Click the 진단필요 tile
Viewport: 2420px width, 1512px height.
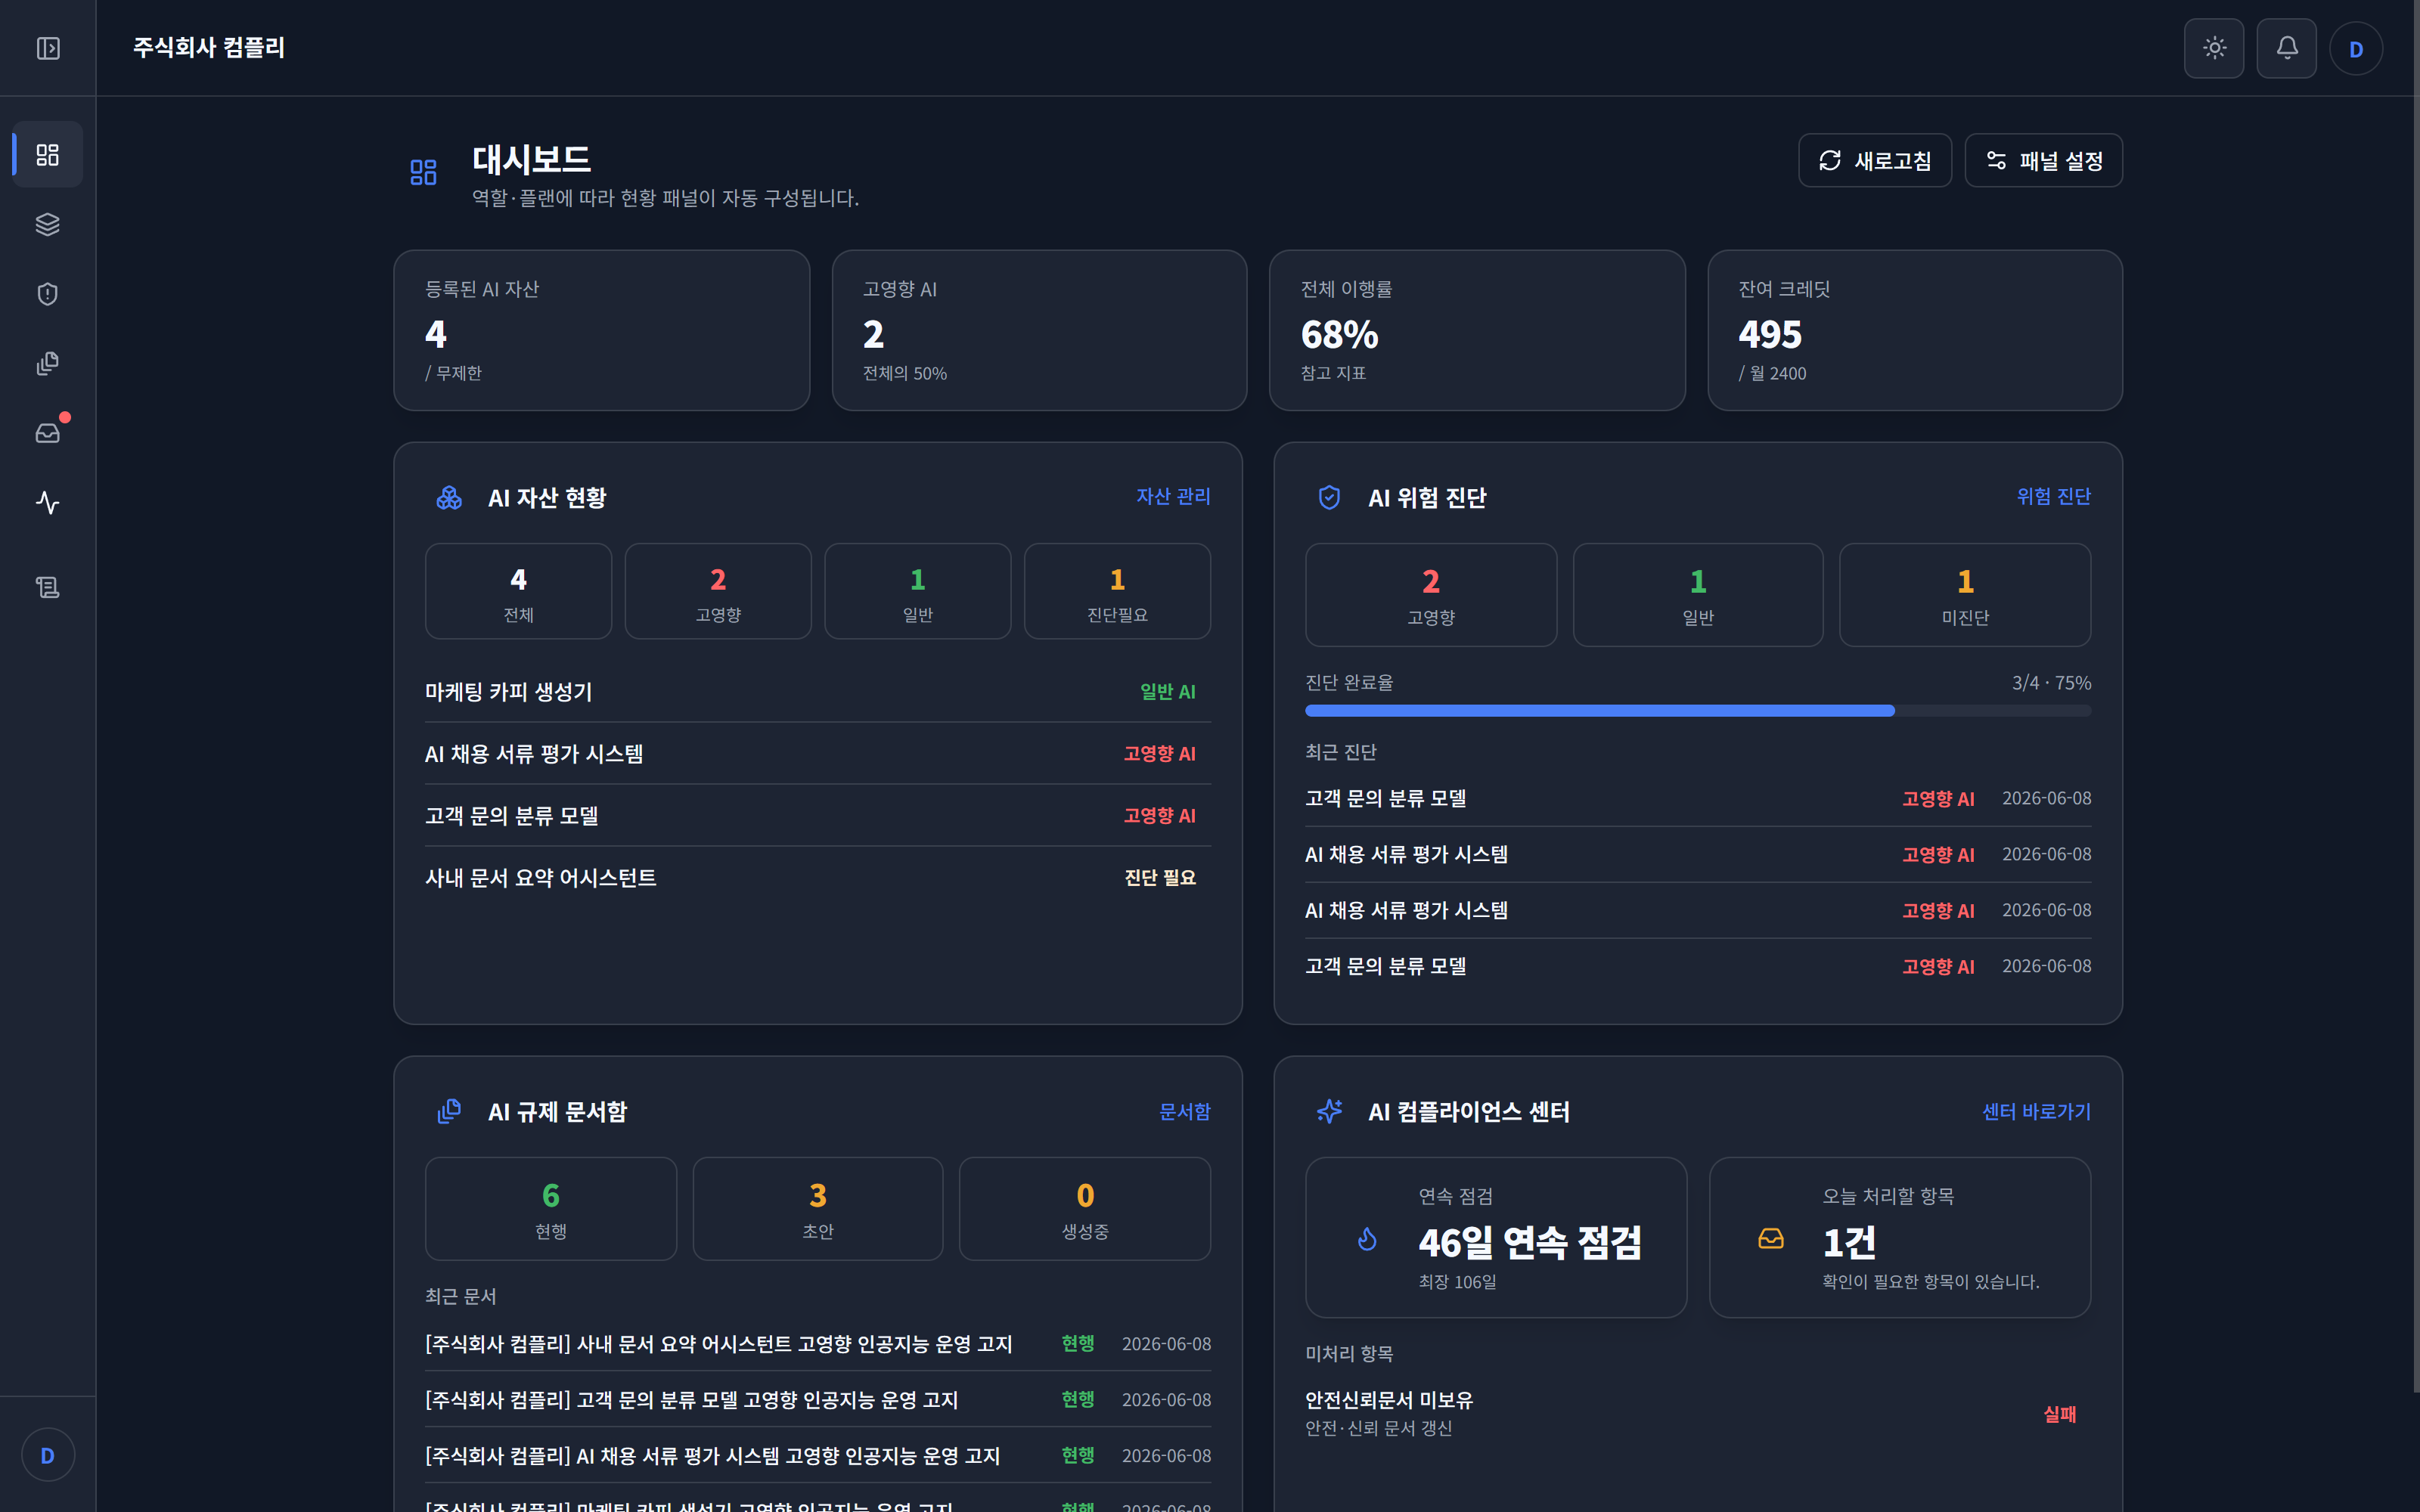1117,591
